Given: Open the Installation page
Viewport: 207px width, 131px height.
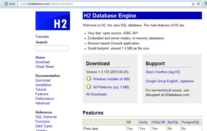Looking at the screenshot, I should click(x=43, y=85).
